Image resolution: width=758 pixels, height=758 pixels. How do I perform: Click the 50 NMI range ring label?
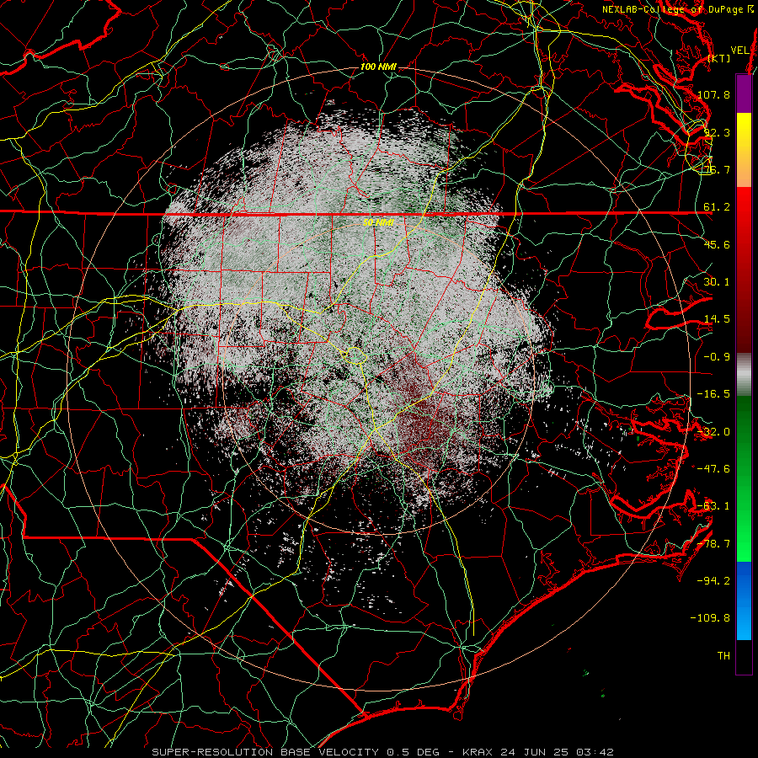[x=378, y=222]
